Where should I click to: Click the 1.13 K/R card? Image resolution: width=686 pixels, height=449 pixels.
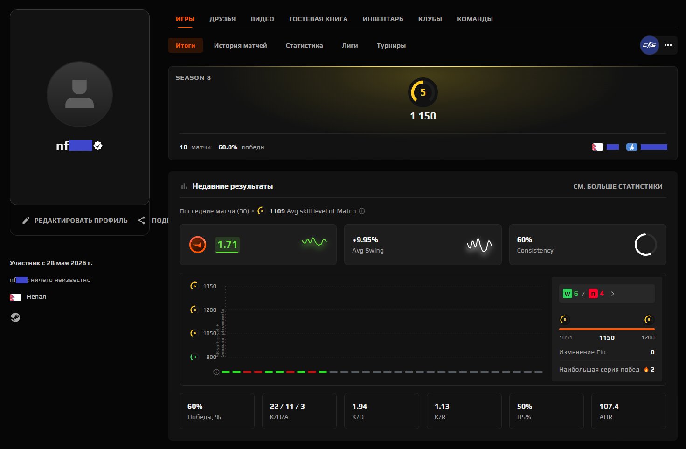[x=464, y=411]
